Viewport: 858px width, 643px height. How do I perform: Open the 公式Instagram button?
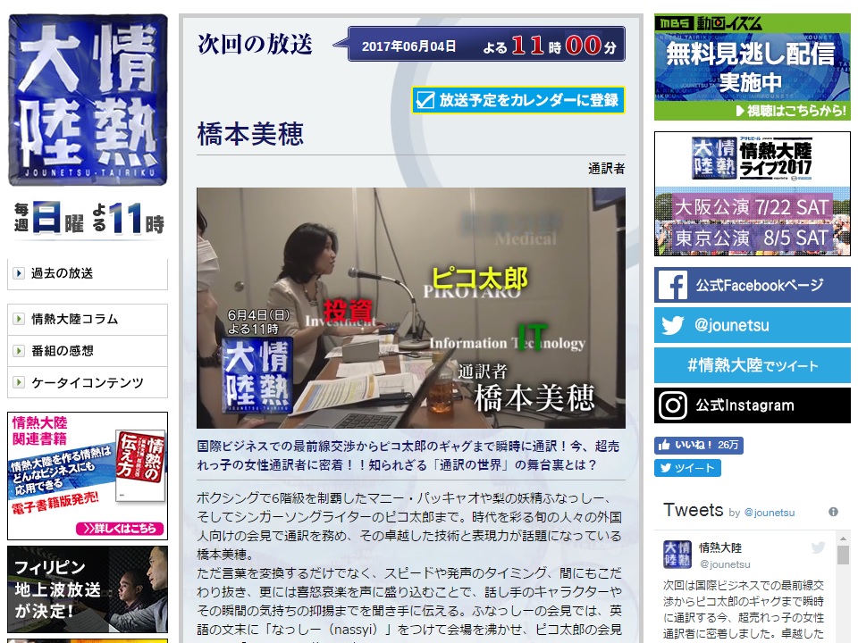[753, 405]
